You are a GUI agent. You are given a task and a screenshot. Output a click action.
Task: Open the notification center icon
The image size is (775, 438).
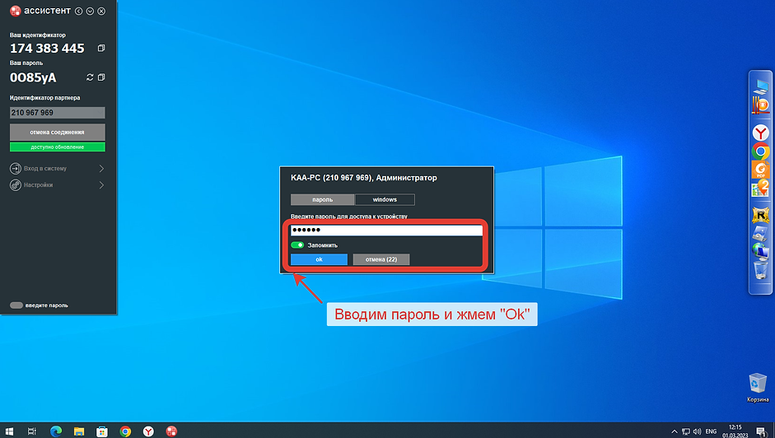click(762, 431)
